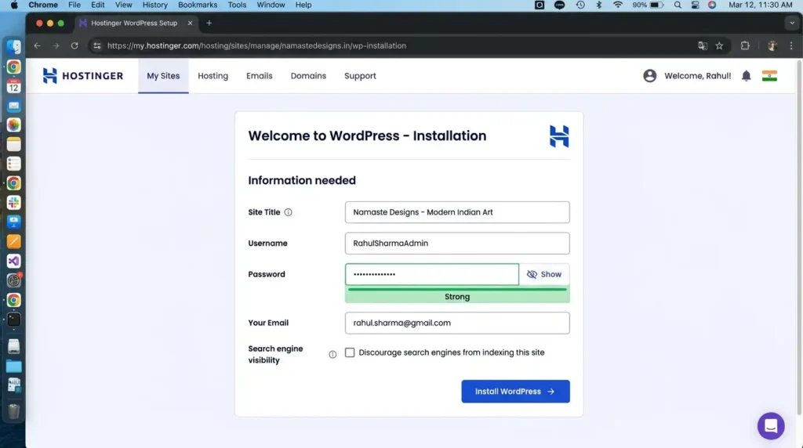Open Visual Studio in the dock
Screen dimensions: 803x448
(x=14, y=261)
